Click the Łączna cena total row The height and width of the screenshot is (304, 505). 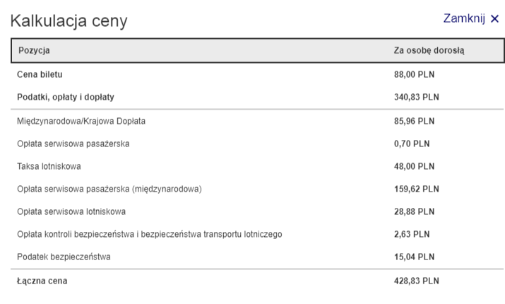point(257,281)
